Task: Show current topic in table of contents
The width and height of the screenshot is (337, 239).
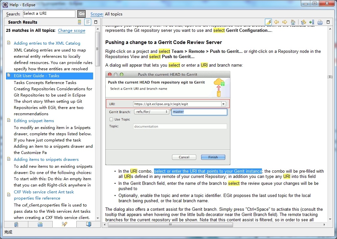Action: 303,22
